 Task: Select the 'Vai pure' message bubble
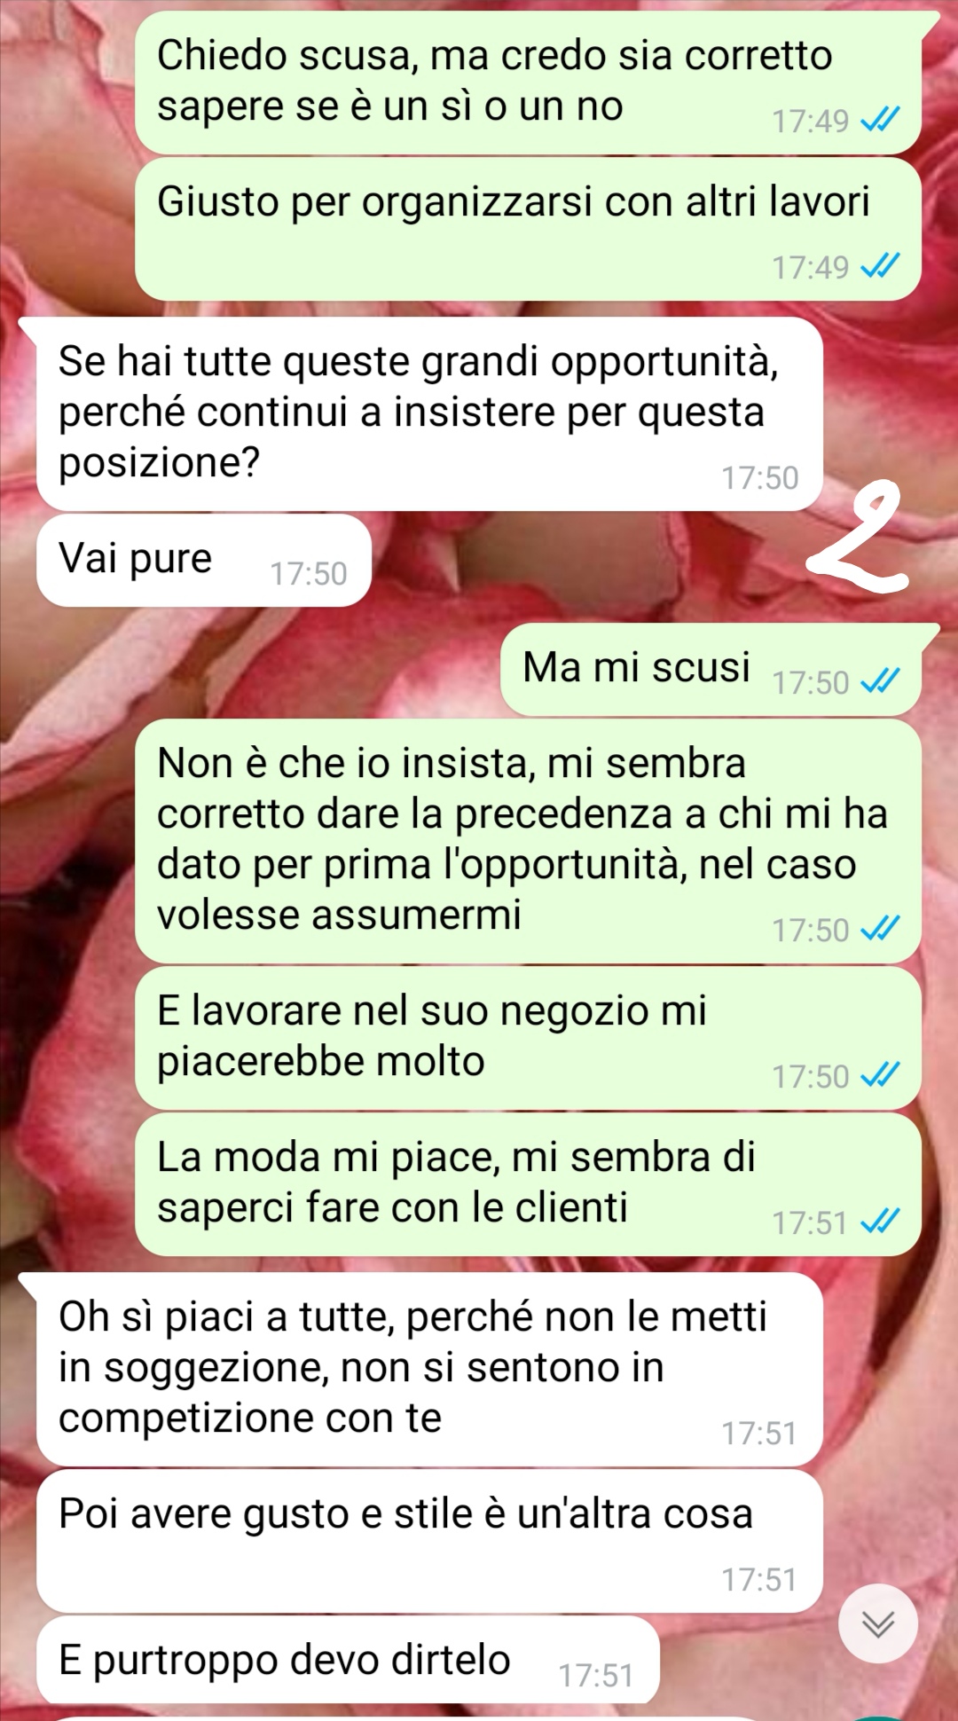pos(203,561)
